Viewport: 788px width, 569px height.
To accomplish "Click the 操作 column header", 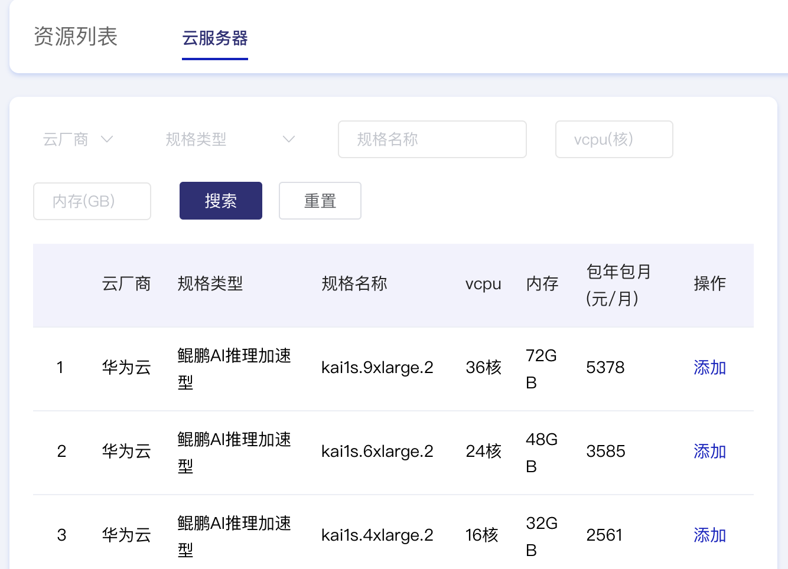I will pos(710,284).
